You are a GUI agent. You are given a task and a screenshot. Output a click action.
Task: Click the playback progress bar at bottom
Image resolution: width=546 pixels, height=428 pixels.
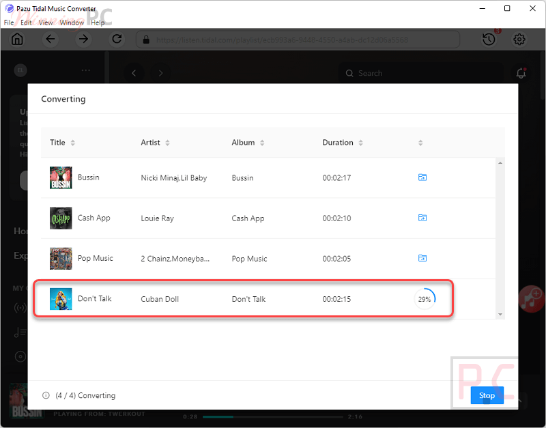coord(272,416)
